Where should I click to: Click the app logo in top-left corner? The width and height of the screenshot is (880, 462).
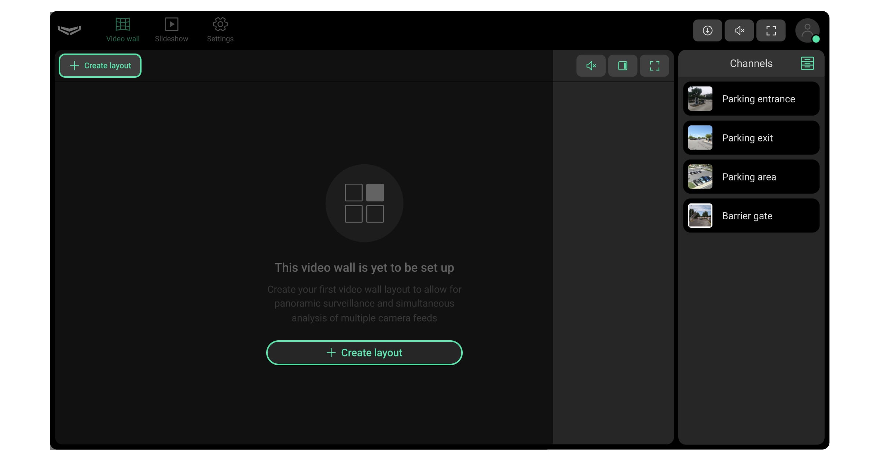tap(69, 30)
